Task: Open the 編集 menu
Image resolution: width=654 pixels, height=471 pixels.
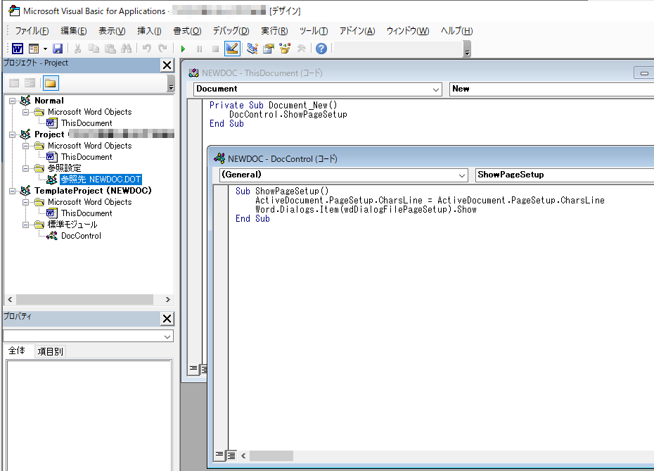Action: click(73, 31)
